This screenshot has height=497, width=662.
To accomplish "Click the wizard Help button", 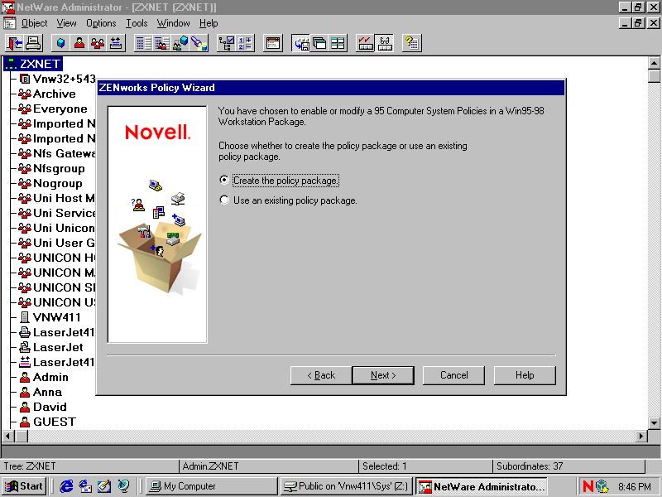I will coord(525,375).
